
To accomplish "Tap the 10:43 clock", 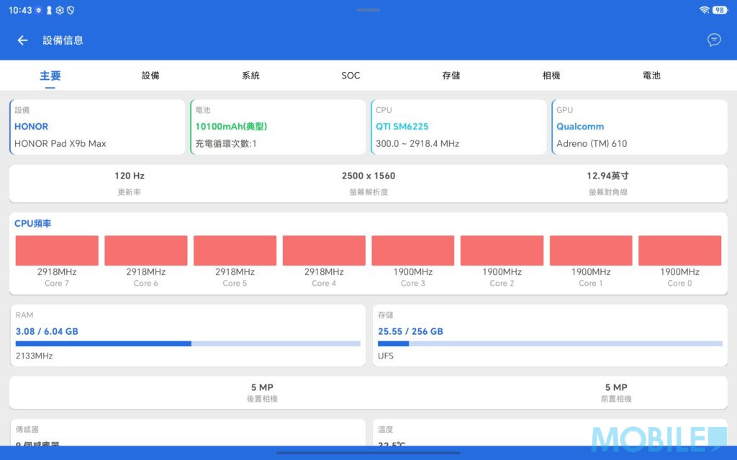I will click(20, 10).
